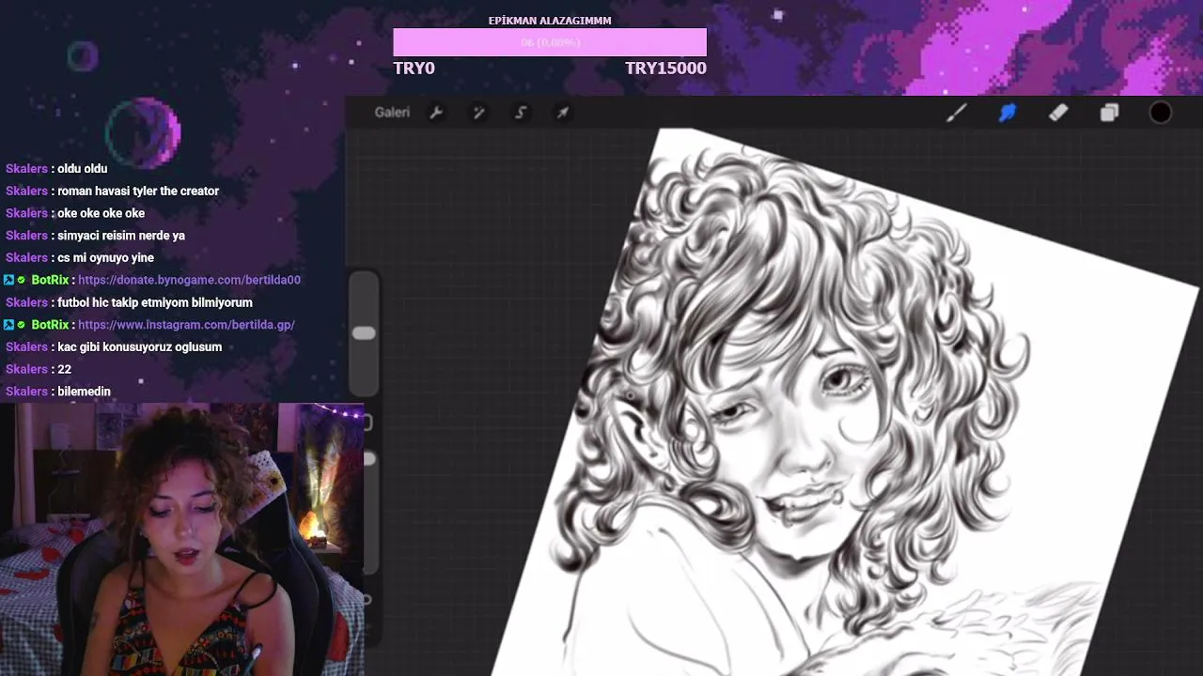Screen dimensions: 1203x676
Task: Open the Galeri menu in Procreate
Action: pyautogui.click(x=392, y=113)
